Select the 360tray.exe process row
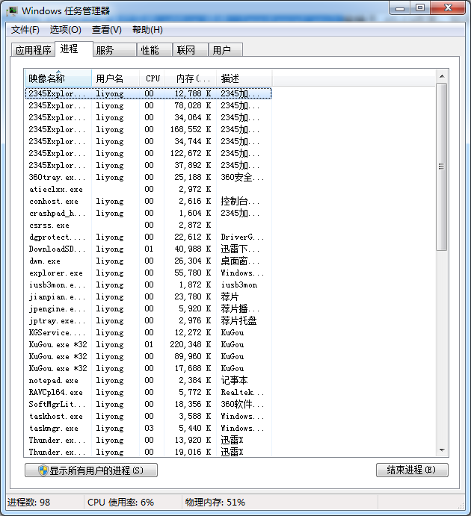The height and width of the screenshot is (516, 471). (x=148, y=177)
